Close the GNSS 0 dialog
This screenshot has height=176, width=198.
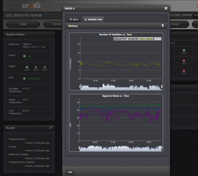click(x=166, y=8)
